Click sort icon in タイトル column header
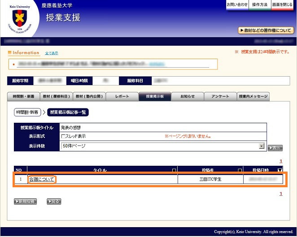The height and width of the screenshot is (237, 297). coord(174,170)
